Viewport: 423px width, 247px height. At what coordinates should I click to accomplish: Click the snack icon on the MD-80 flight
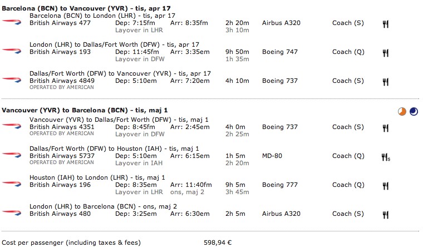[385, 156]
